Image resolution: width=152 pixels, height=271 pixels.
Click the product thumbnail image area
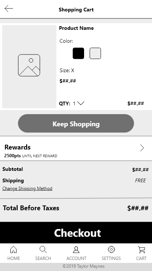pos(29,67)
